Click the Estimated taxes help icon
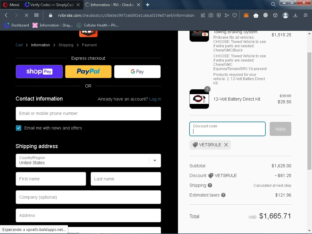Viewport: 312px width, 234px height. pos(223,195)
